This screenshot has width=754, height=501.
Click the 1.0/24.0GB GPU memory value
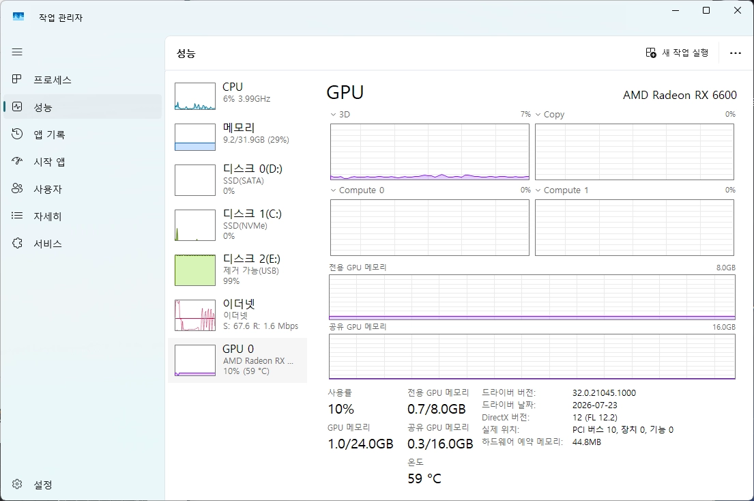coord(361,444)
